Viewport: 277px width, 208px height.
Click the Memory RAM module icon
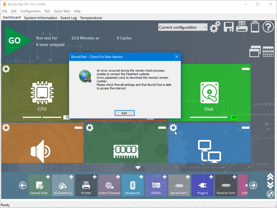[126, 151]
